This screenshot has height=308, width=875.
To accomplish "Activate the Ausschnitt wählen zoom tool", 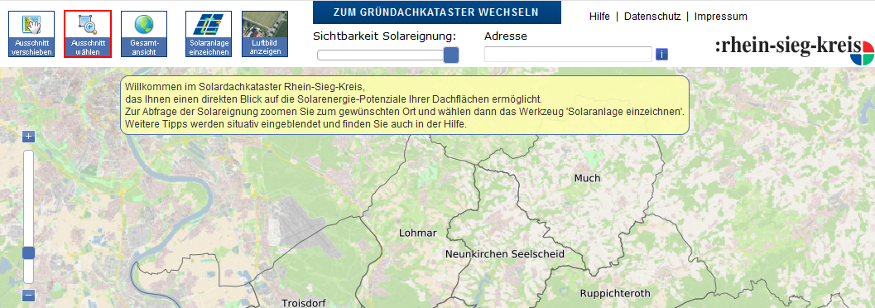I will coord(88,34).
